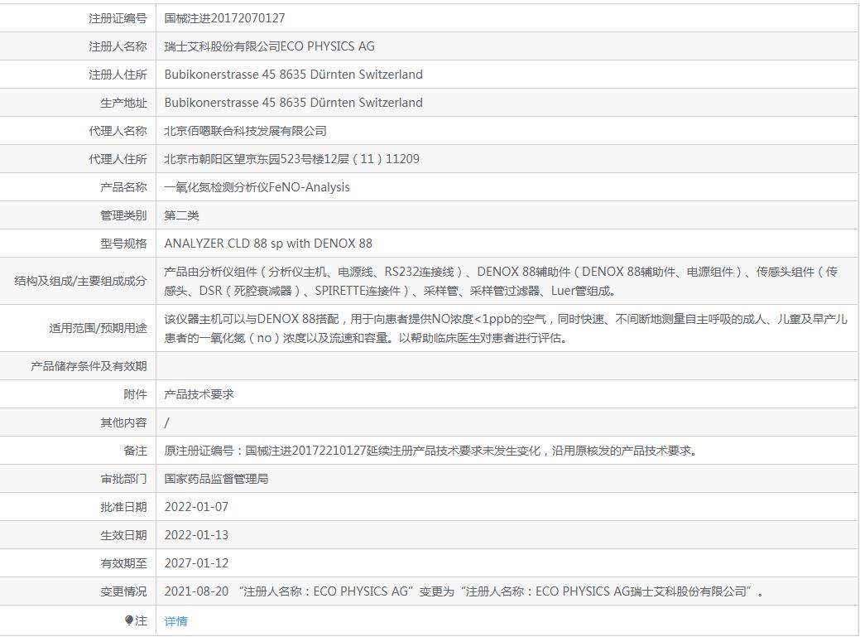Click the 产品名称 label
Screen dimensions: 860x637
tap(123, 187)
